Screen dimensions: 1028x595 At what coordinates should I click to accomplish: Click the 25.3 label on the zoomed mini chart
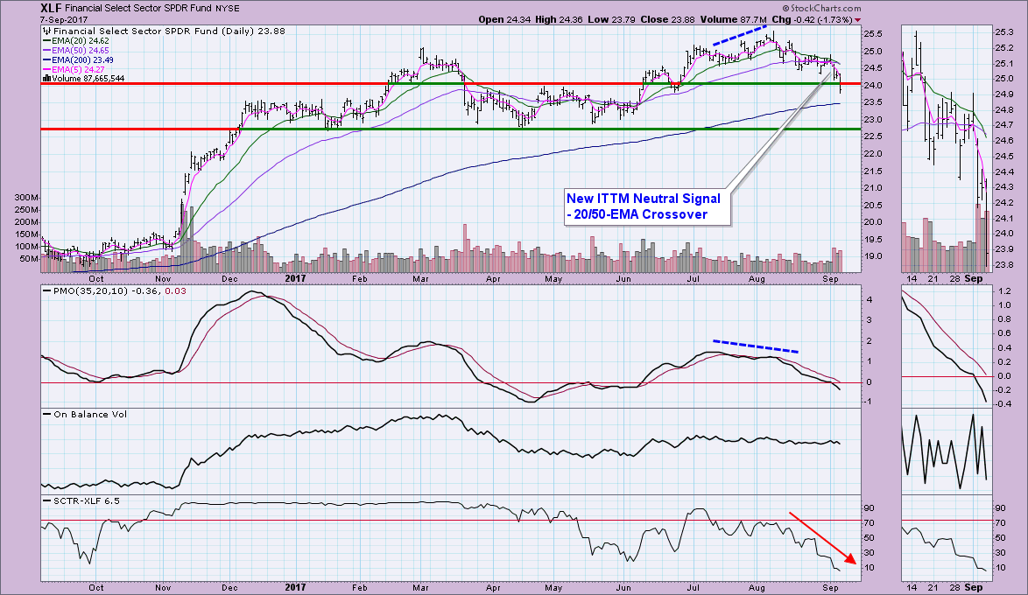(x=1003, y=31)
